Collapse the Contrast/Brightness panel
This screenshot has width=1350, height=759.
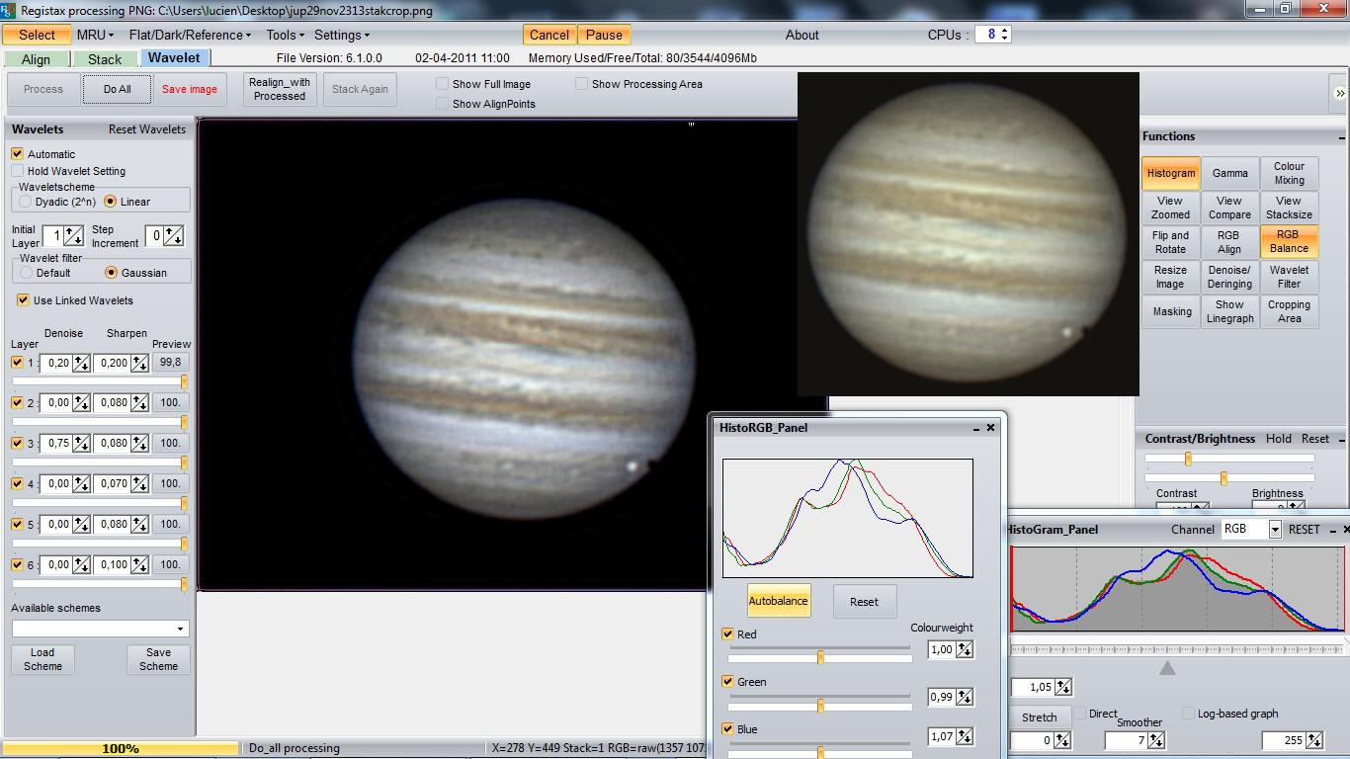pos(1341,439)
